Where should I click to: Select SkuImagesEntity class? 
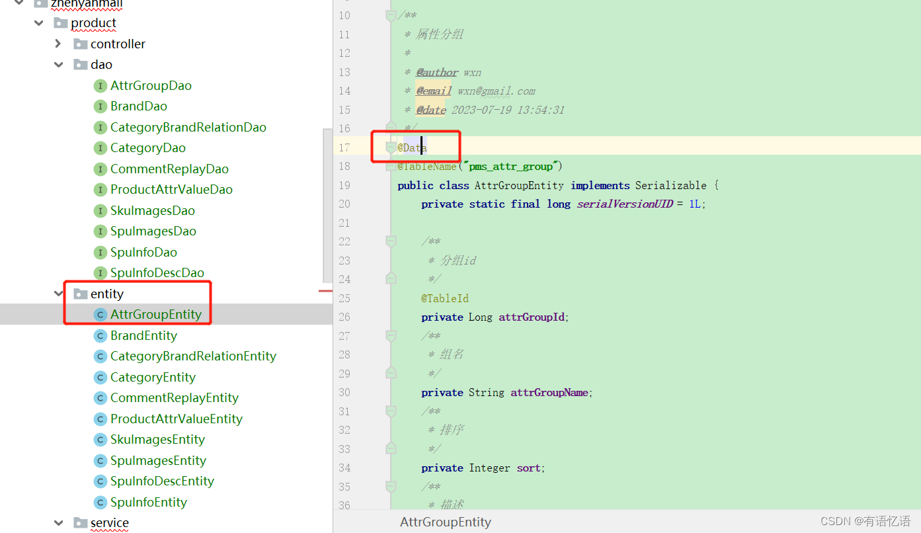pos(157,440)
